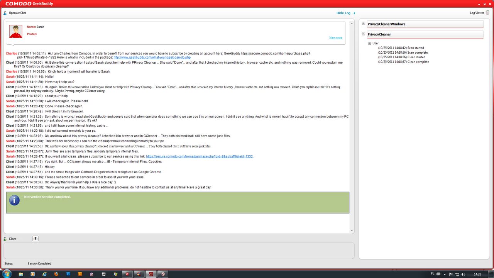This screenshot has height=278, width=494.
Task: Collapse the PrivacyCleaner section
Action: pyautogui.click(x=364, y=34)
